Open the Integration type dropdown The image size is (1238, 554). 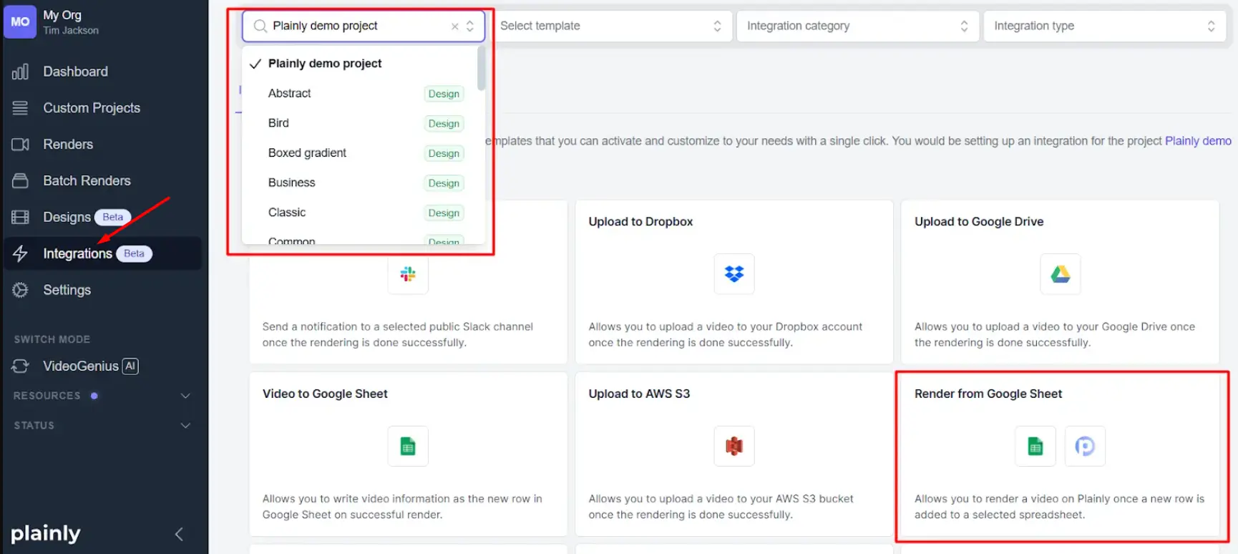click(1105, 26)
